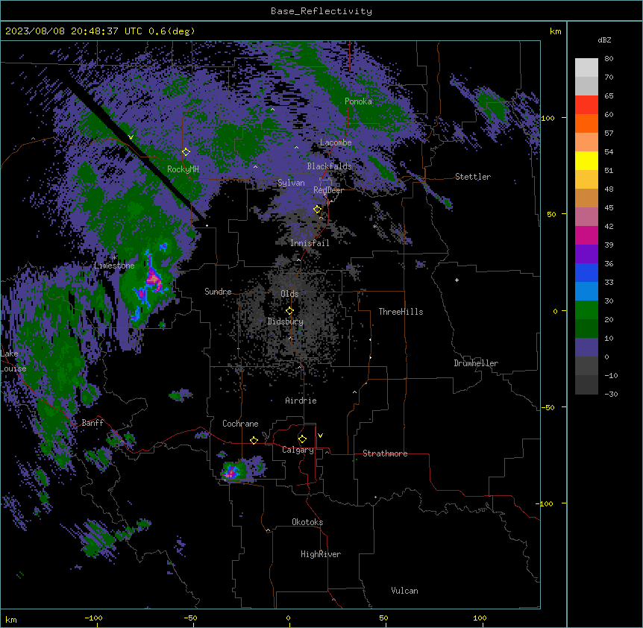Select the Lacombe map label
This screenshot has height=628, width=643.
(x=336, y=142)
